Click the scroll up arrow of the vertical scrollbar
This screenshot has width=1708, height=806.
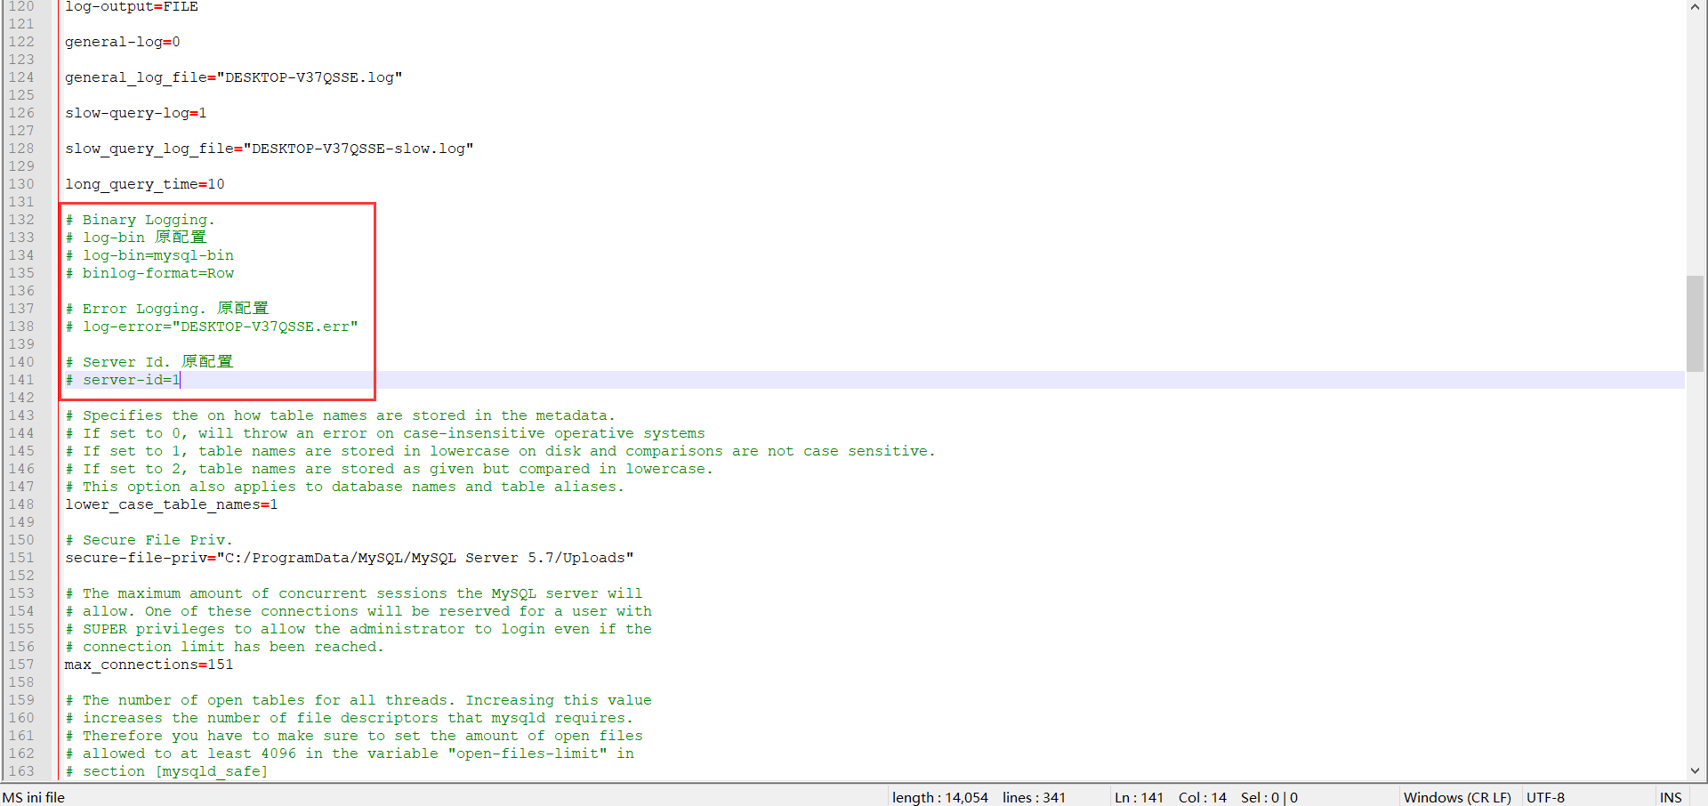point(1695,7)
